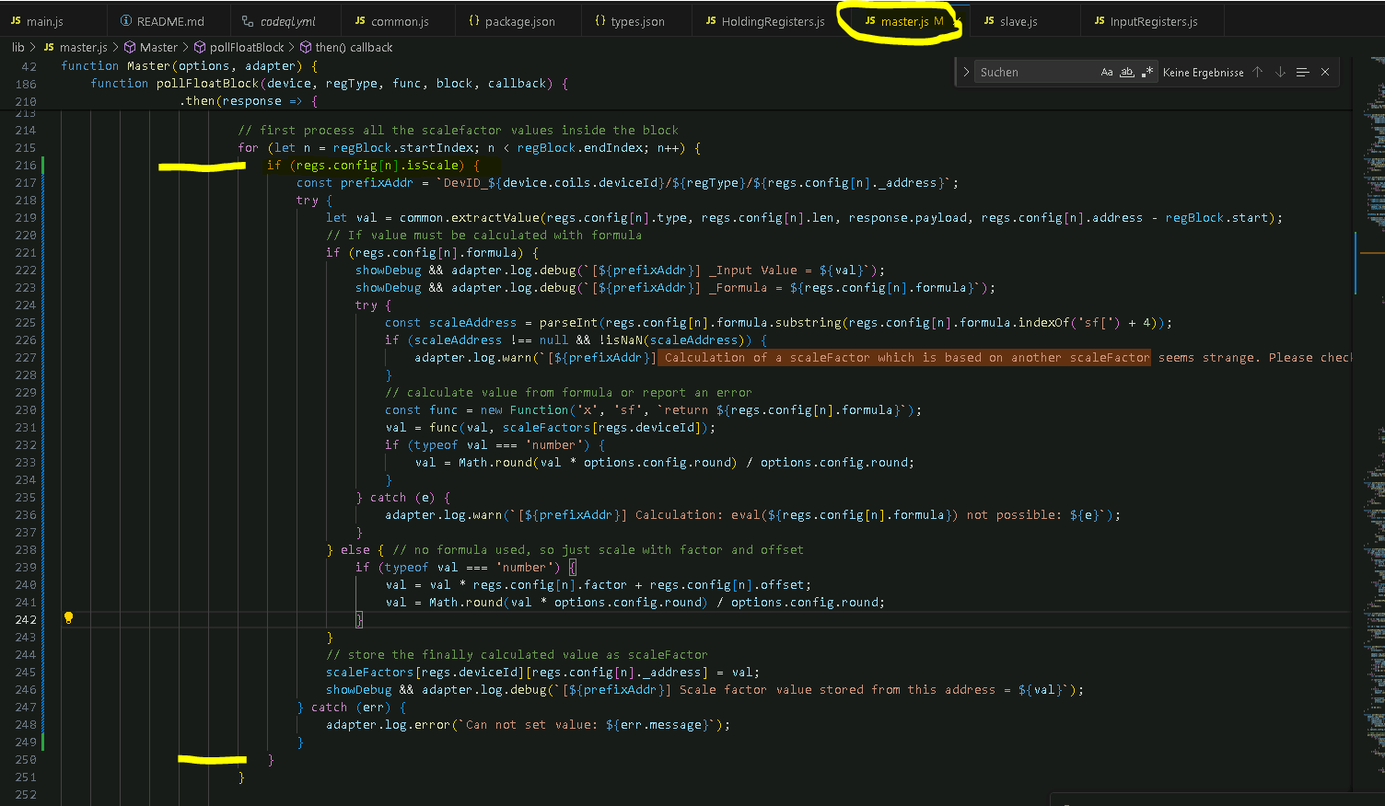Toggle regular expression search (.*) option
The height and width of the screenshot is (806, 1385).
point(1147,72)
